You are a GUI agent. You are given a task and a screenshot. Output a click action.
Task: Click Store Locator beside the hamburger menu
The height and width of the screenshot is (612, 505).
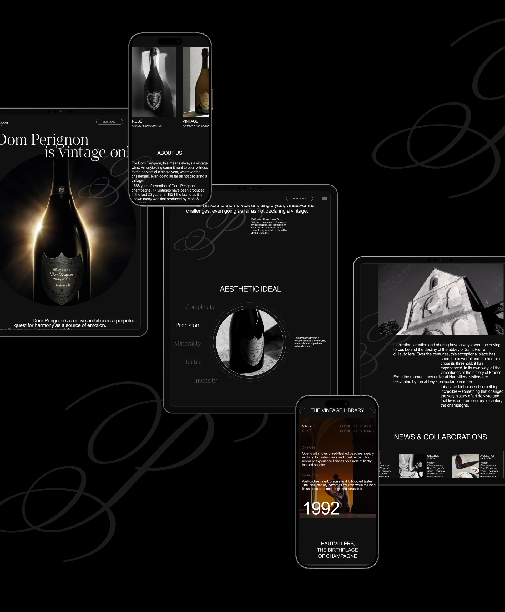(x=299, y=198)
